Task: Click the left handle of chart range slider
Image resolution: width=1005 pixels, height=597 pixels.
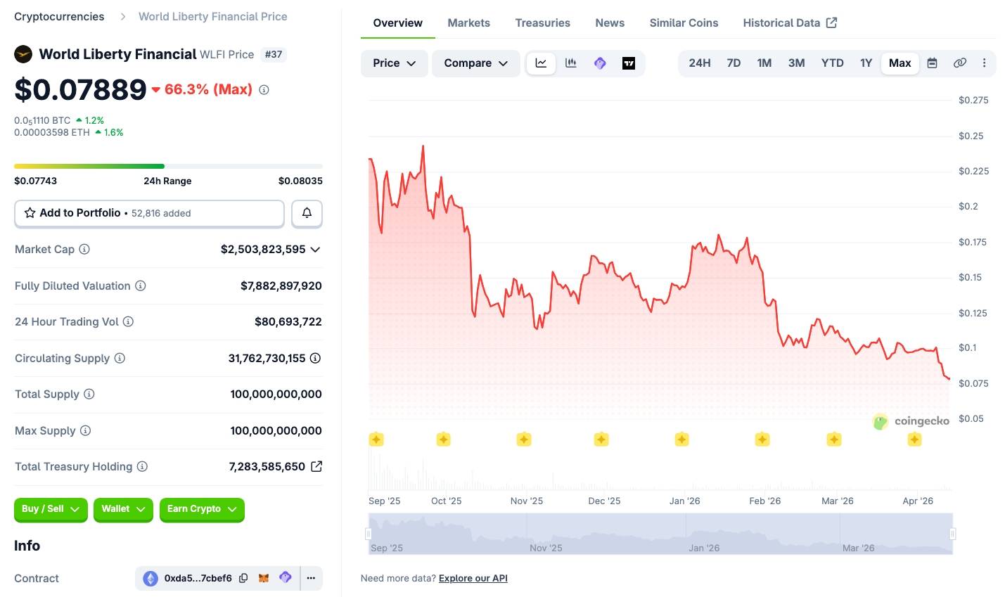Action: (x=368, y=534)
